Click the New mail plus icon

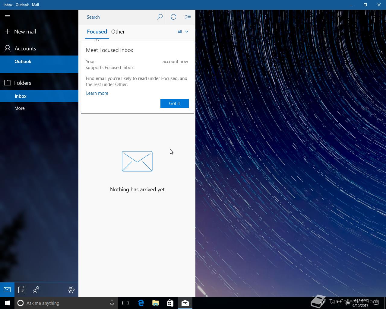point(8,31)
